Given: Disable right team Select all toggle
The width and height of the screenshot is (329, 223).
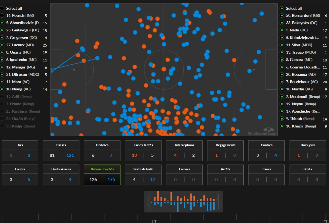Looking at the screenshot, I should (282, 8).
